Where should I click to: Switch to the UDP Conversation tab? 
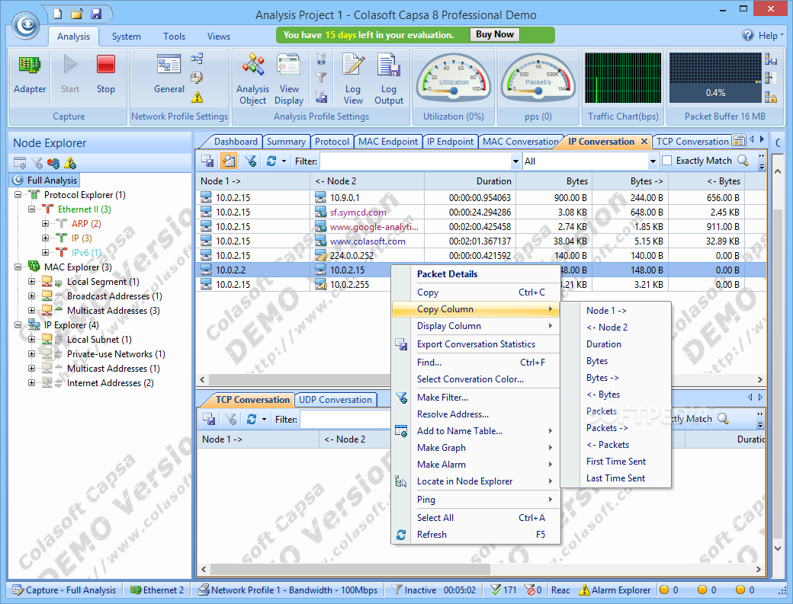point(335,399)
